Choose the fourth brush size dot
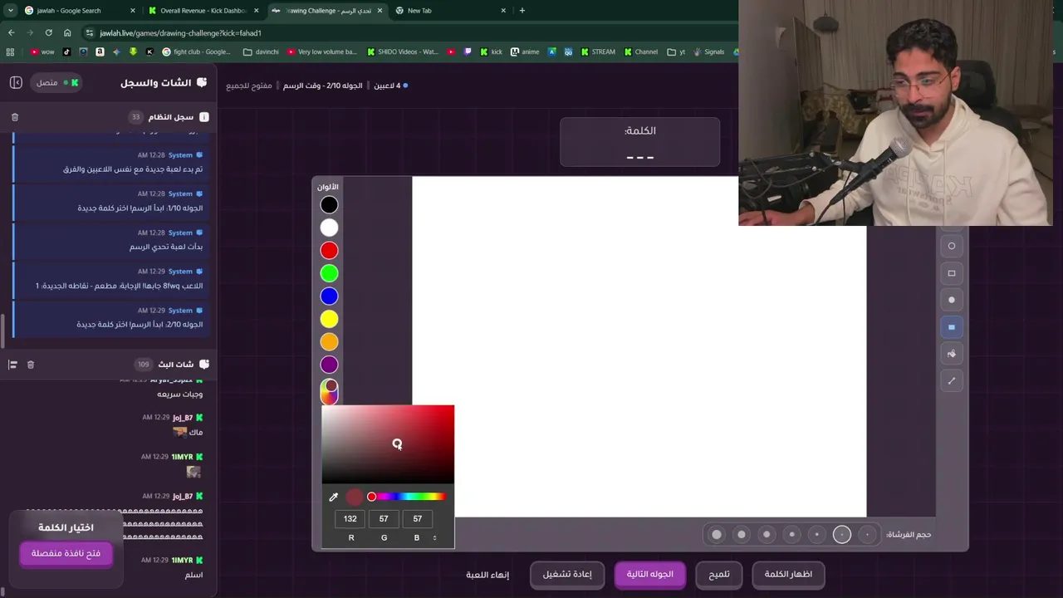The width and height of the screenshot is (1063, 598). (791, 535)
